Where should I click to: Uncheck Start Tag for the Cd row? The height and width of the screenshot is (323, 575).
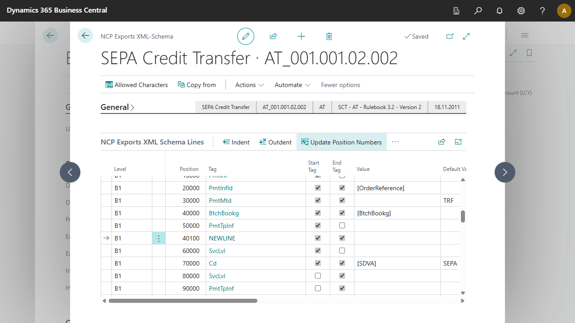click(318, 263)
